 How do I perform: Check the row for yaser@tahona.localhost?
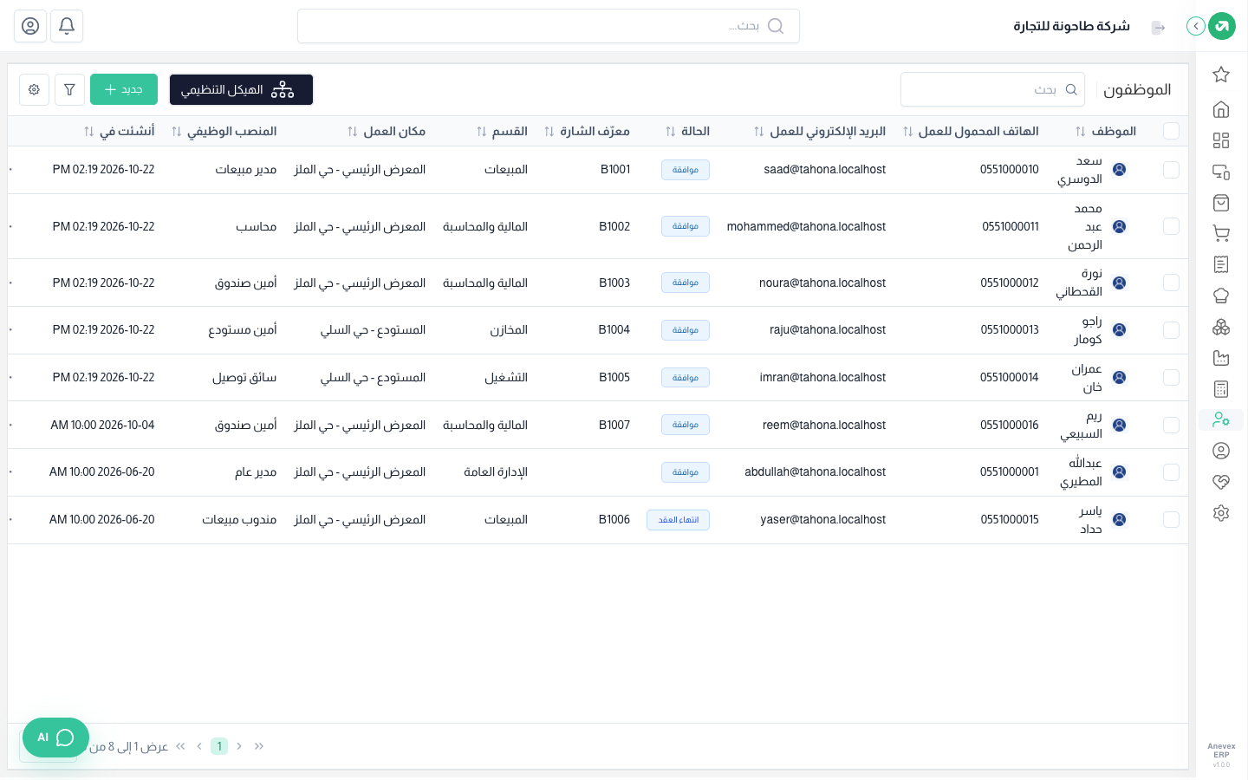tap(1171, 520)
